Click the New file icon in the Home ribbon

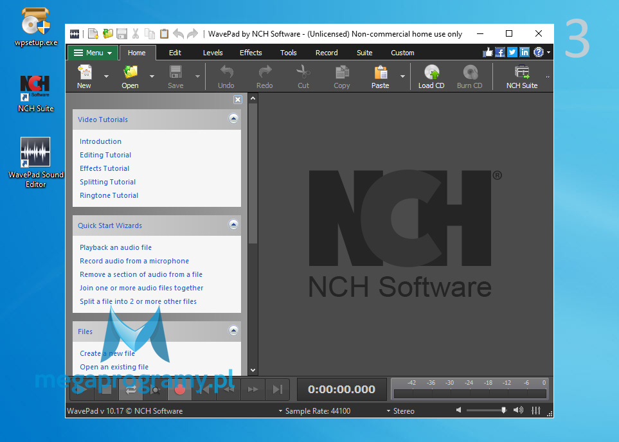point(84,73)
